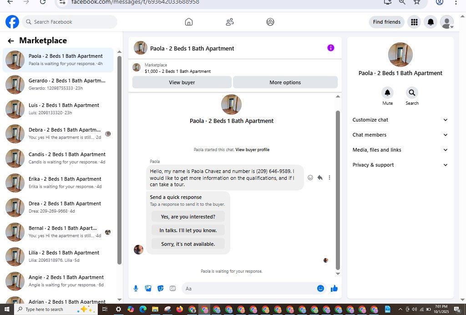Bookmark this page with the star
This screenshot has height=315, width=466.
[x=417, y=2]
